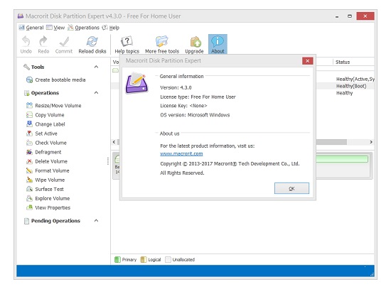The height and width of the screenshot is (289, 391).
Task: Select Resize/Move Volume operation
Action: (x=53, y=105)
